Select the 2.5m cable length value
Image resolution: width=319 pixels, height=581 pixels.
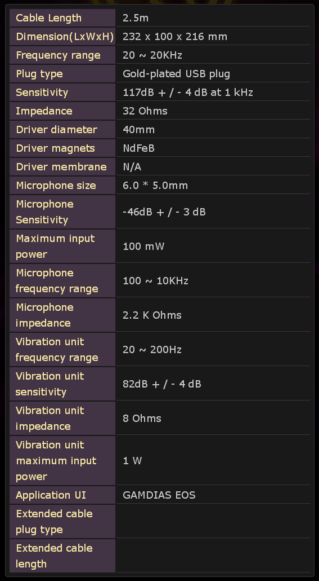click(x=136, y=18)
